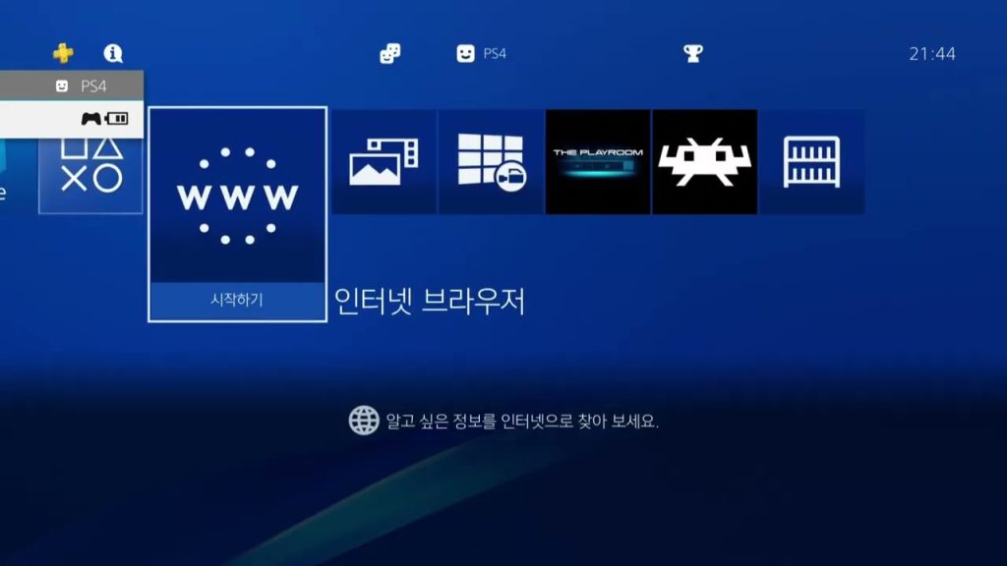Click the controller battery indicator
1007x566 pixels.
pyautogui.click(x=104, y=119)
